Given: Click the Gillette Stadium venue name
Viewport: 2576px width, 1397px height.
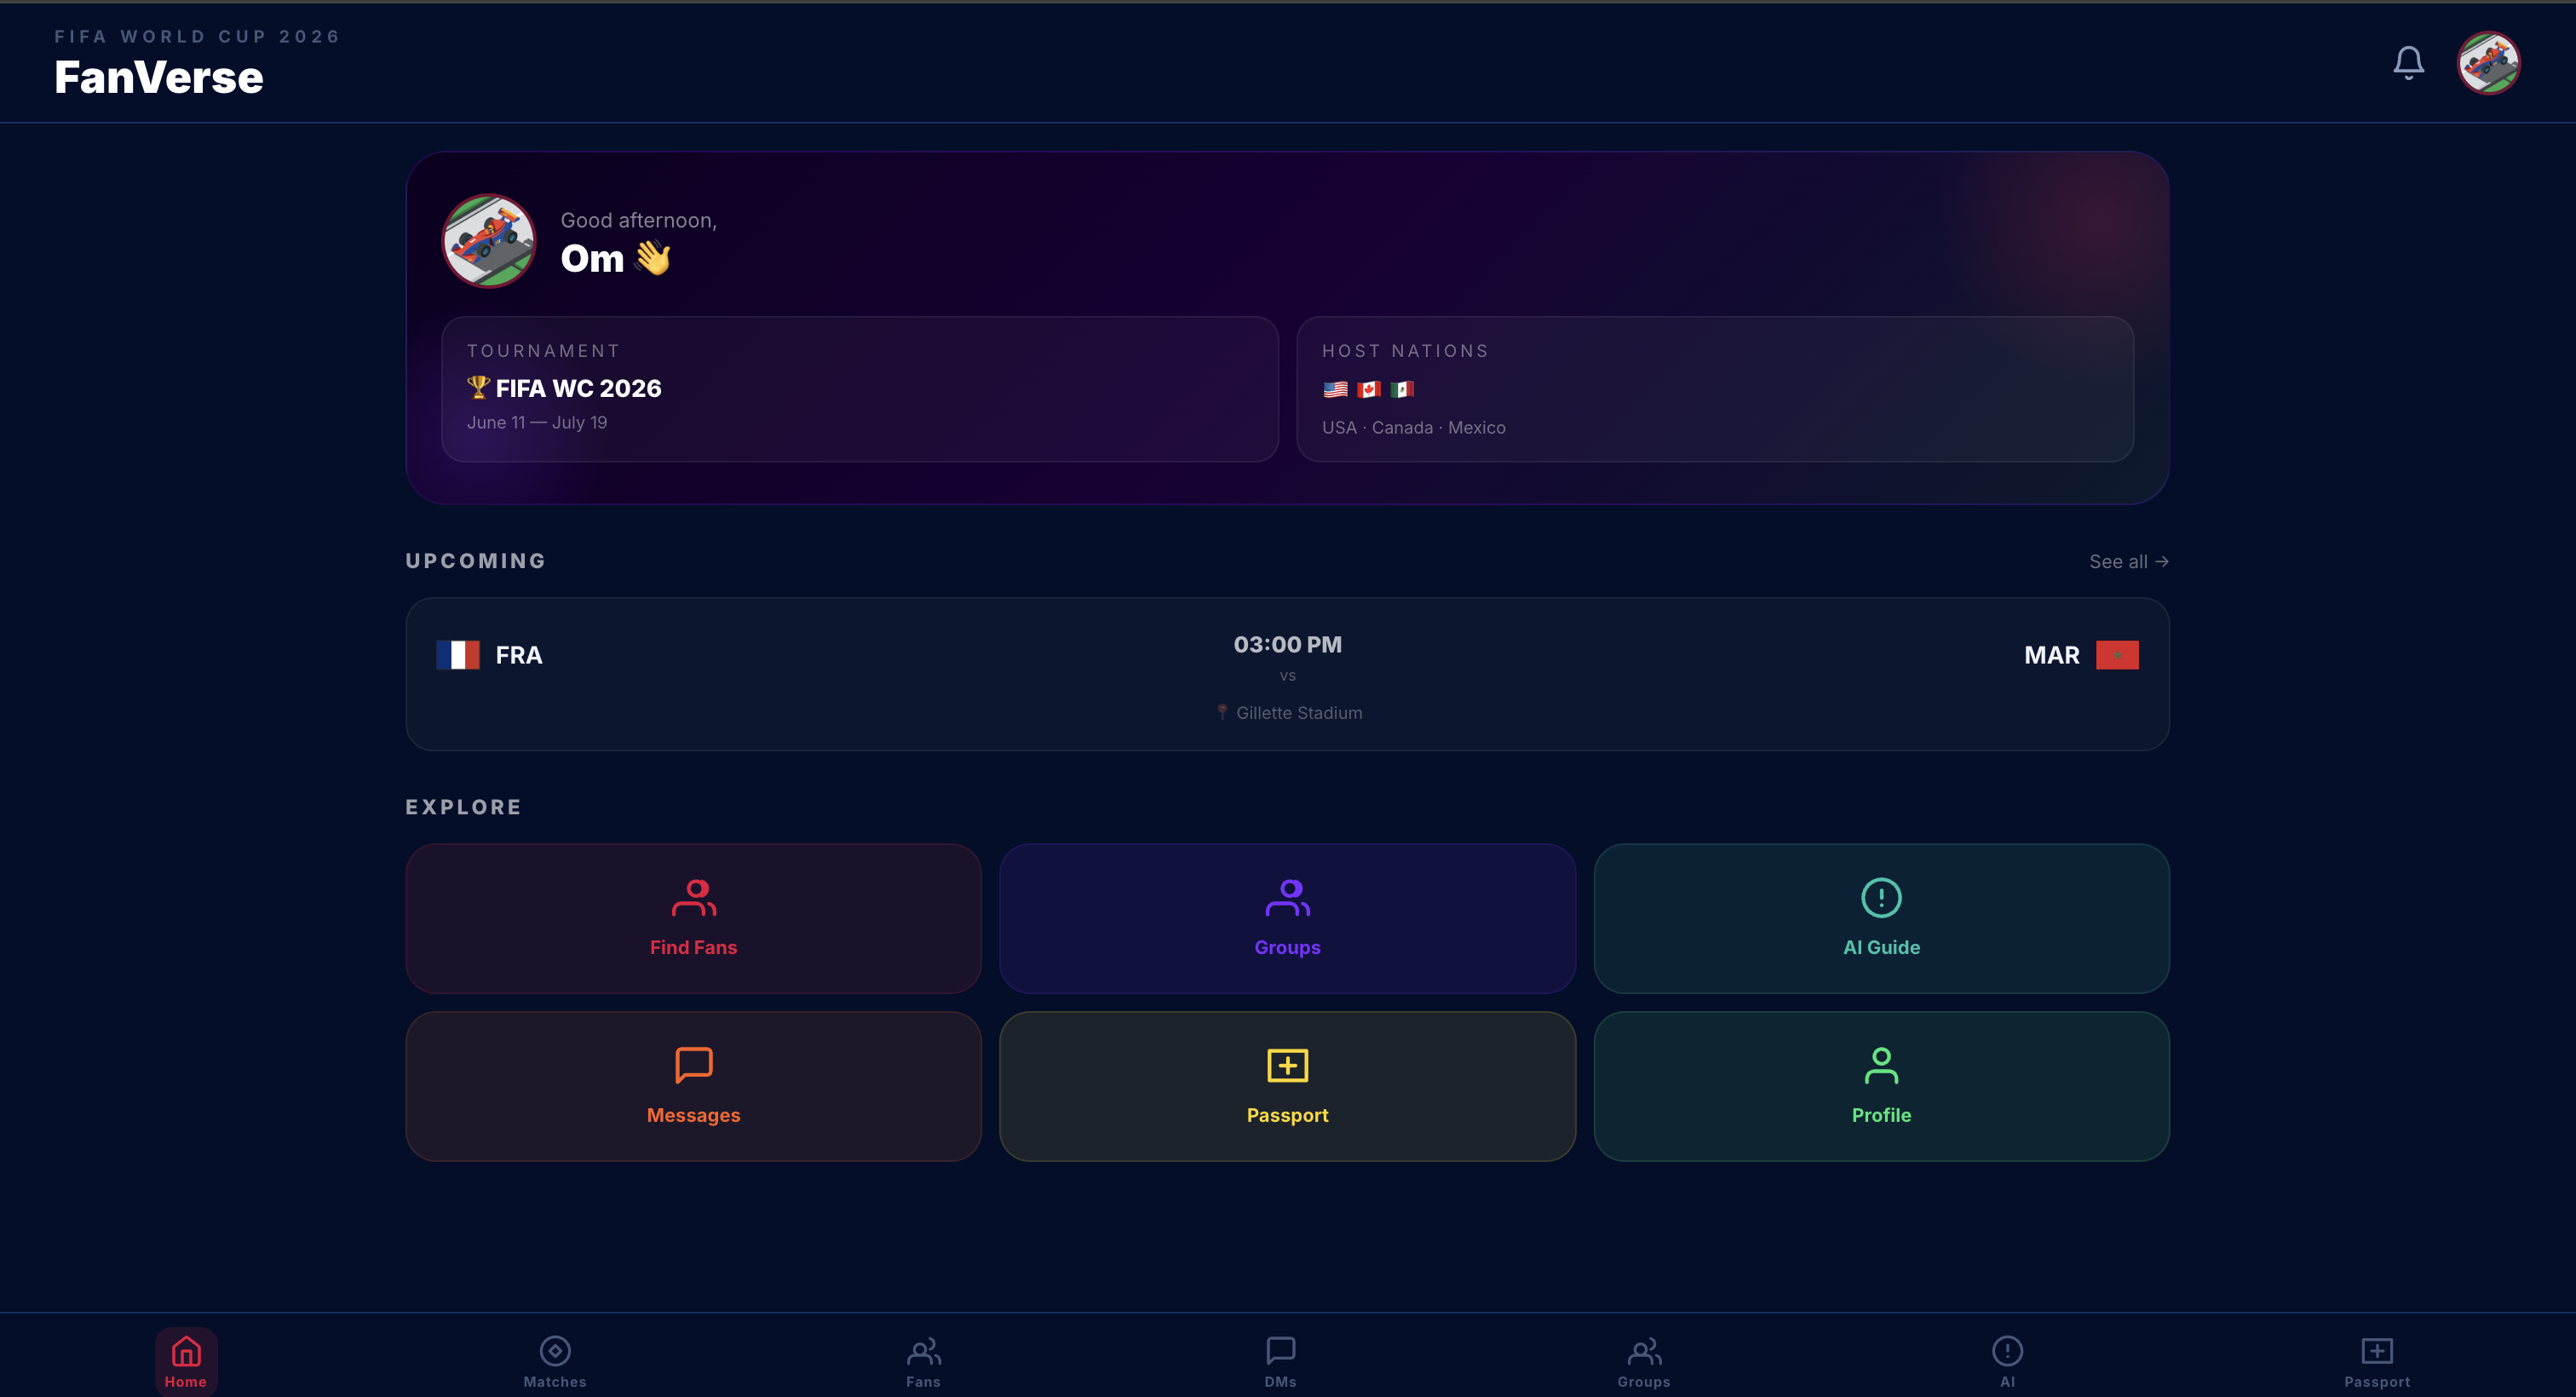Looking at the screenshot, I should coord(1299,713).
